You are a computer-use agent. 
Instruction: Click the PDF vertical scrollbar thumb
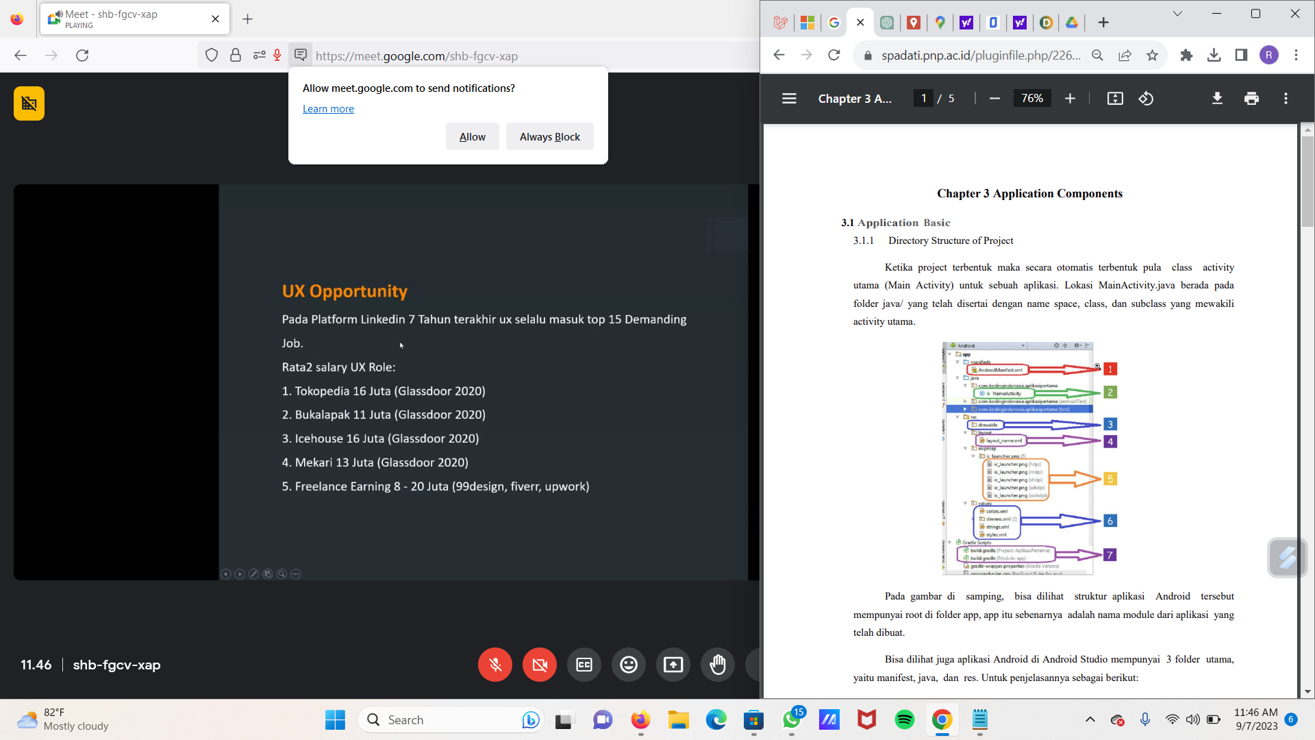[x=1307, y=182]
